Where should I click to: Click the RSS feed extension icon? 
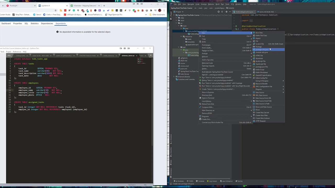[x=61, y=10]
